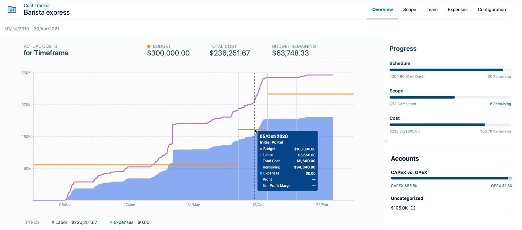Click the orange Budget legend dot
Image resolution: width=522 pixels, height=230 pixels.
tap(149, 47)
